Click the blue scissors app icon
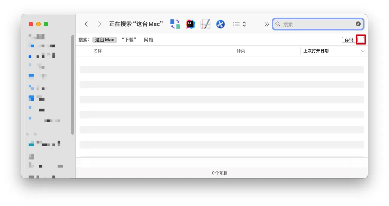 221,24
